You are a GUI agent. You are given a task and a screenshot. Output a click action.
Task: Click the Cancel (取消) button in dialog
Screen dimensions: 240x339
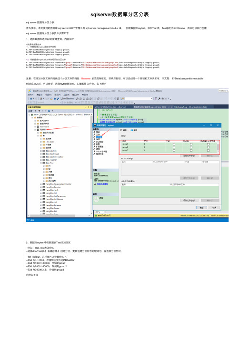click(214, 208)
